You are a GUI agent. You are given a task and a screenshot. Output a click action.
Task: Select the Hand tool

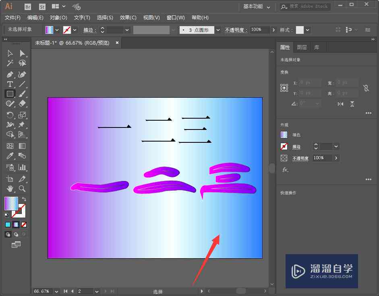point(10,189)
